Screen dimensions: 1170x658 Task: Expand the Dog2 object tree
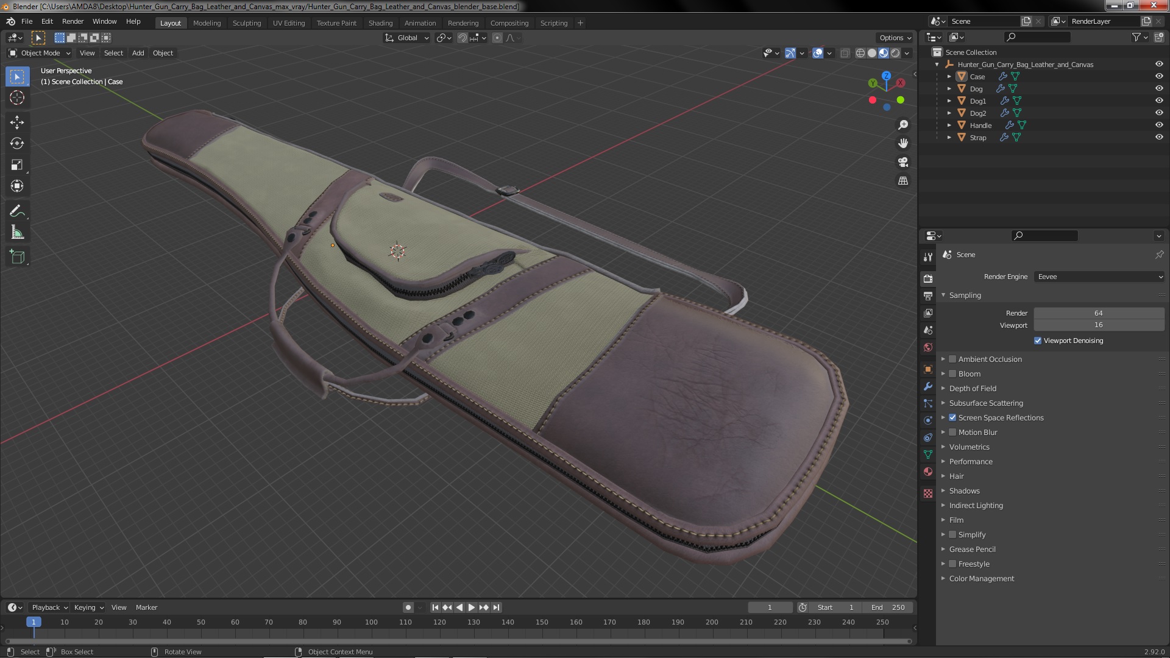click(x=949, y=113)
